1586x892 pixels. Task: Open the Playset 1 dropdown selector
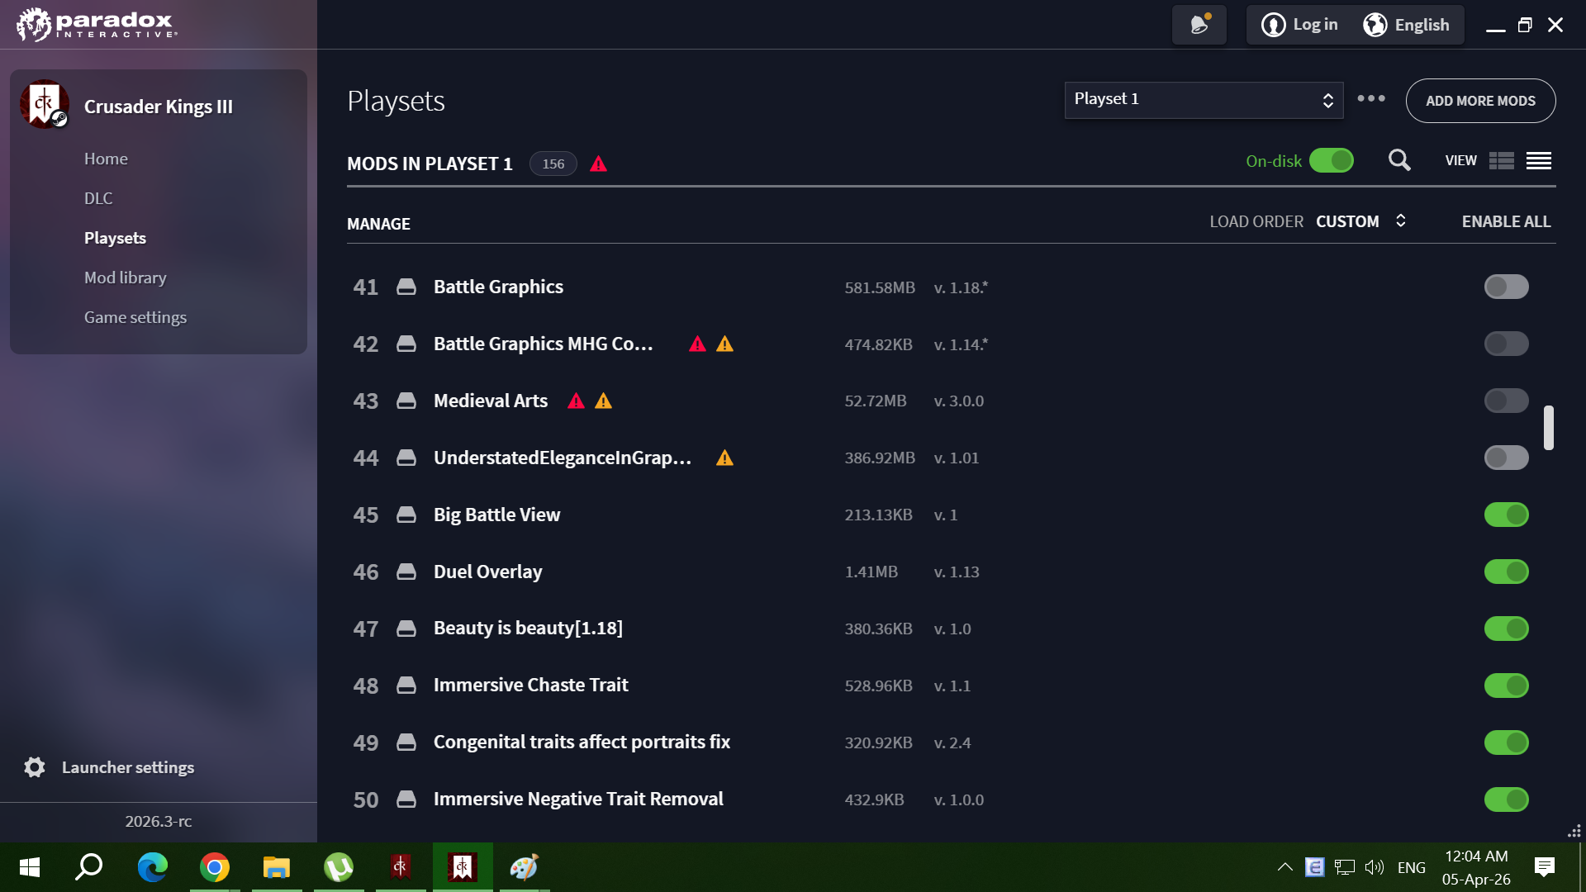[x=1204, y=100]
